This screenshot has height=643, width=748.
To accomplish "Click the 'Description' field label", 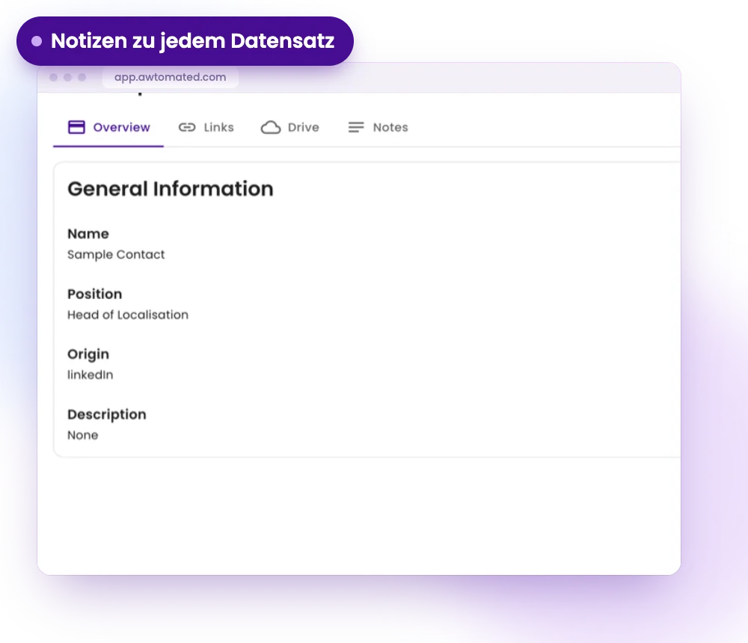I will 107,414.
